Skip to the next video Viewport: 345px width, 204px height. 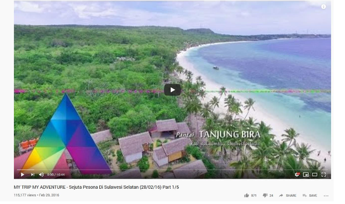[32, 174]
